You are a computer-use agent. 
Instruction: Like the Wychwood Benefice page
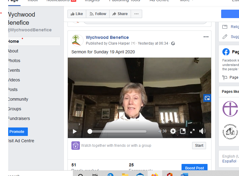77,14
